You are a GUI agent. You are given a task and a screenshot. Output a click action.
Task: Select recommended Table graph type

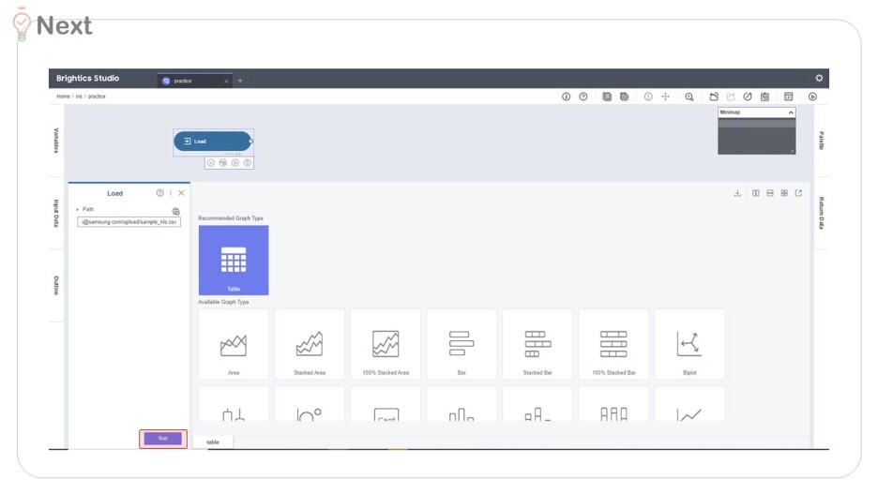click(x=234, y=261)
